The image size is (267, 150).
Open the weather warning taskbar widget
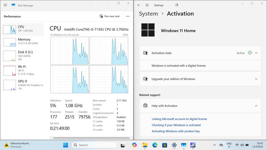coord(17,145)
